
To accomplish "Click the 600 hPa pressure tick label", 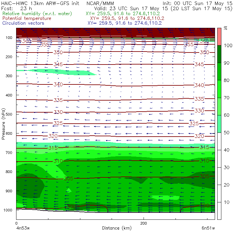I will point(9,133).
